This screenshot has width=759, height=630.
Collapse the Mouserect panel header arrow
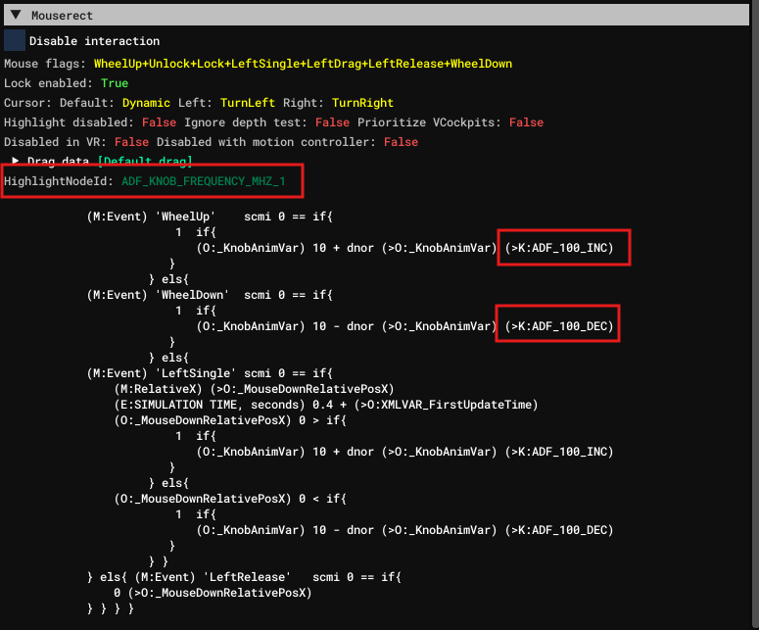(x=15, y=16)
